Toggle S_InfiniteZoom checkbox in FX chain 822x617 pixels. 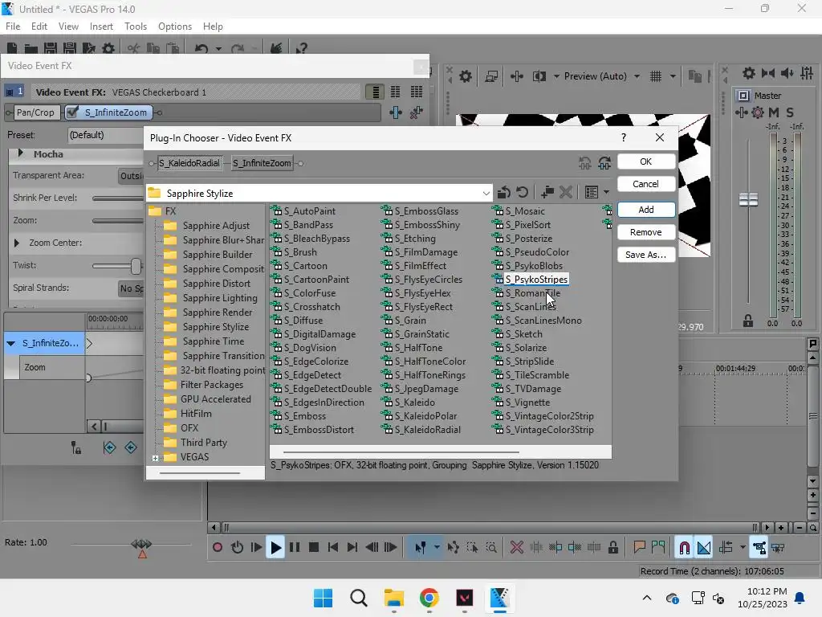[x=73, y=112]
